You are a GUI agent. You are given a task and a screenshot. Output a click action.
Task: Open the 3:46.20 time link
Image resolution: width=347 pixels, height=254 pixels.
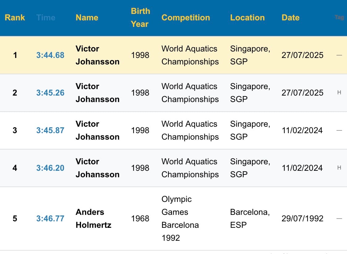coord(50,168)
